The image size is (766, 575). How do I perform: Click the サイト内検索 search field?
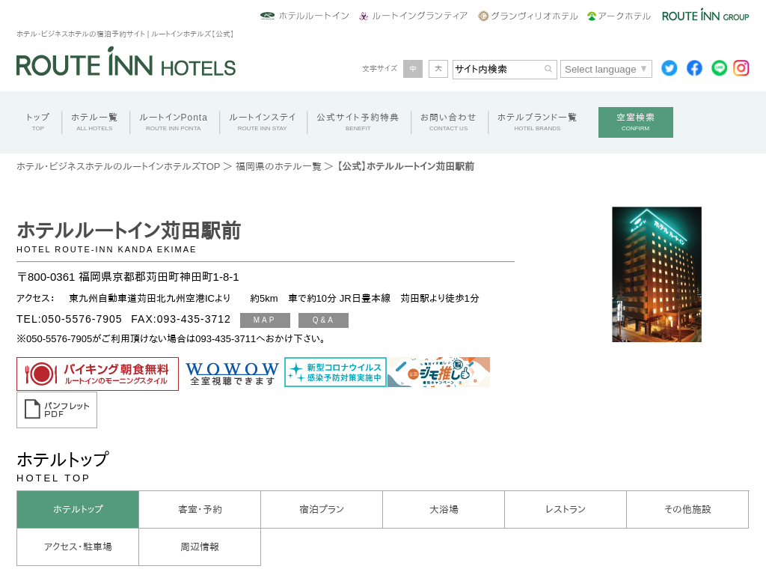[x=505, y=69]
